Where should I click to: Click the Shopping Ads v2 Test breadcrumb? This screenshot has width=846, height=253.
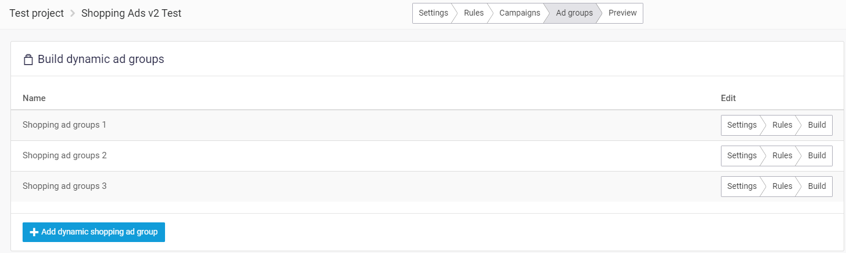click(131, 13)
